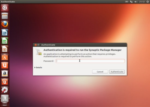
Task: Cancel the authentication dialog
Action: (100, 72)
